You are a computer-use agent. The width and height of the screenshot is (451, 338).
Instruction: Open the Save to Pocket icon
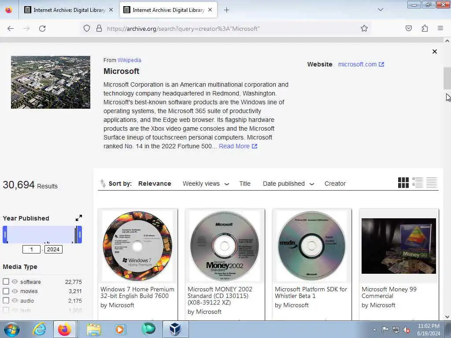pyautogui.click(x=409, y=29)
